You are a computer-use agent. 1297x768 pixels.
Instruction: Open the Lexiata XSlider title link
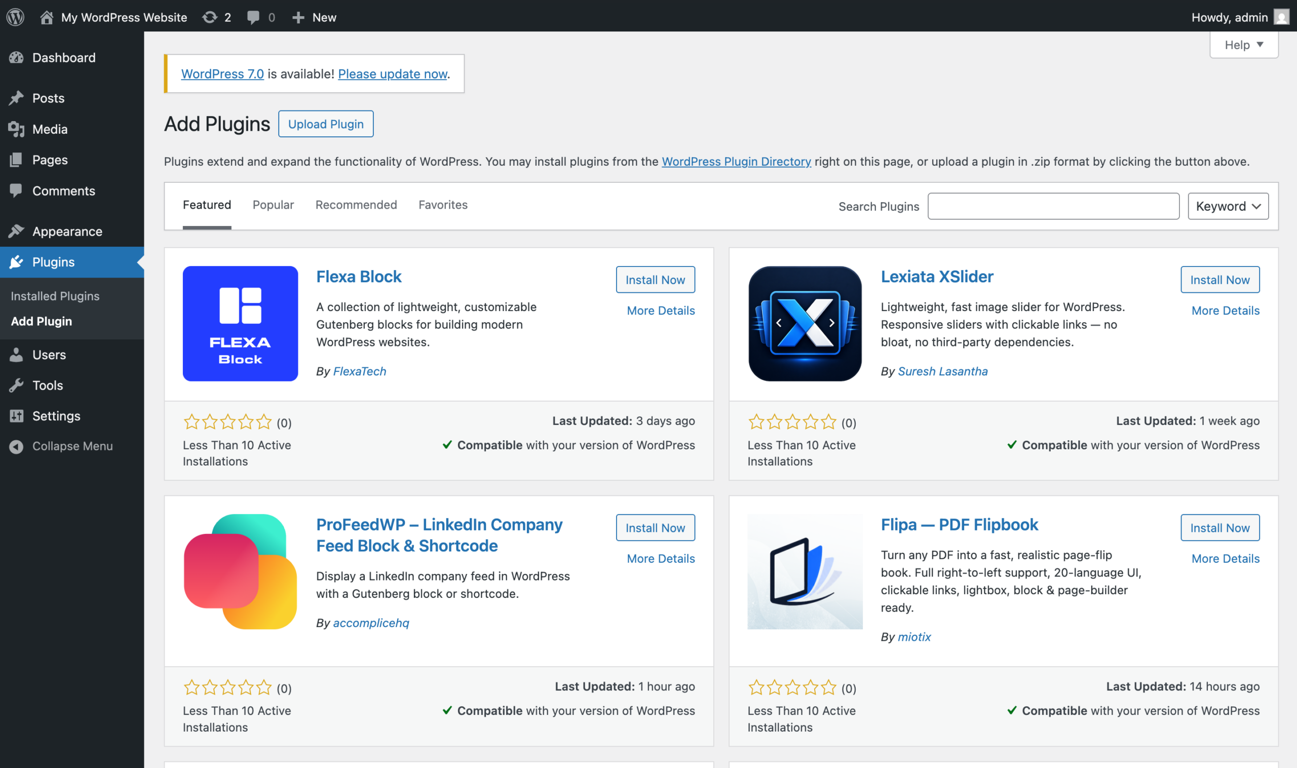[x=937, y=277]
